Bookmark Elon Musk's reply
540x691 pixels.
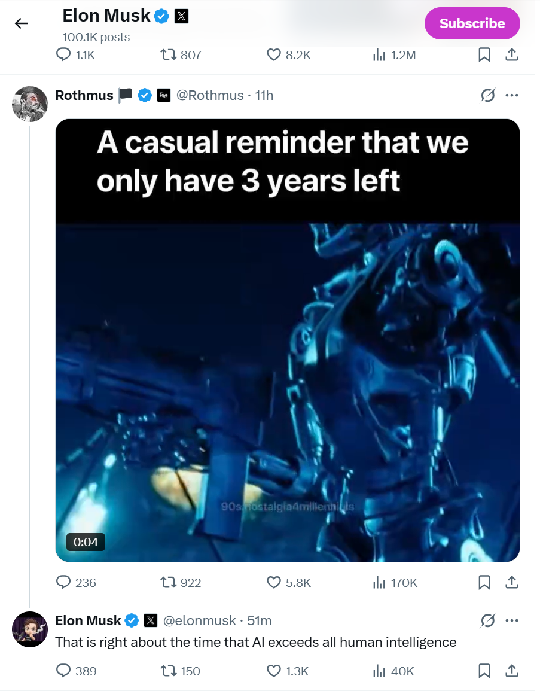(x=485, y=671)
